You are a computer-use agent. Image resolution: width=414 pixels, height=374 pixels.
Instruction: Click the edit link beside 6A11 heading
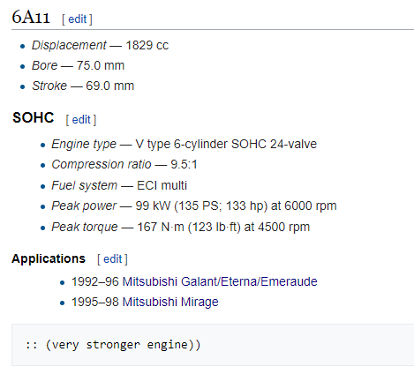click(x=77, y=19)
